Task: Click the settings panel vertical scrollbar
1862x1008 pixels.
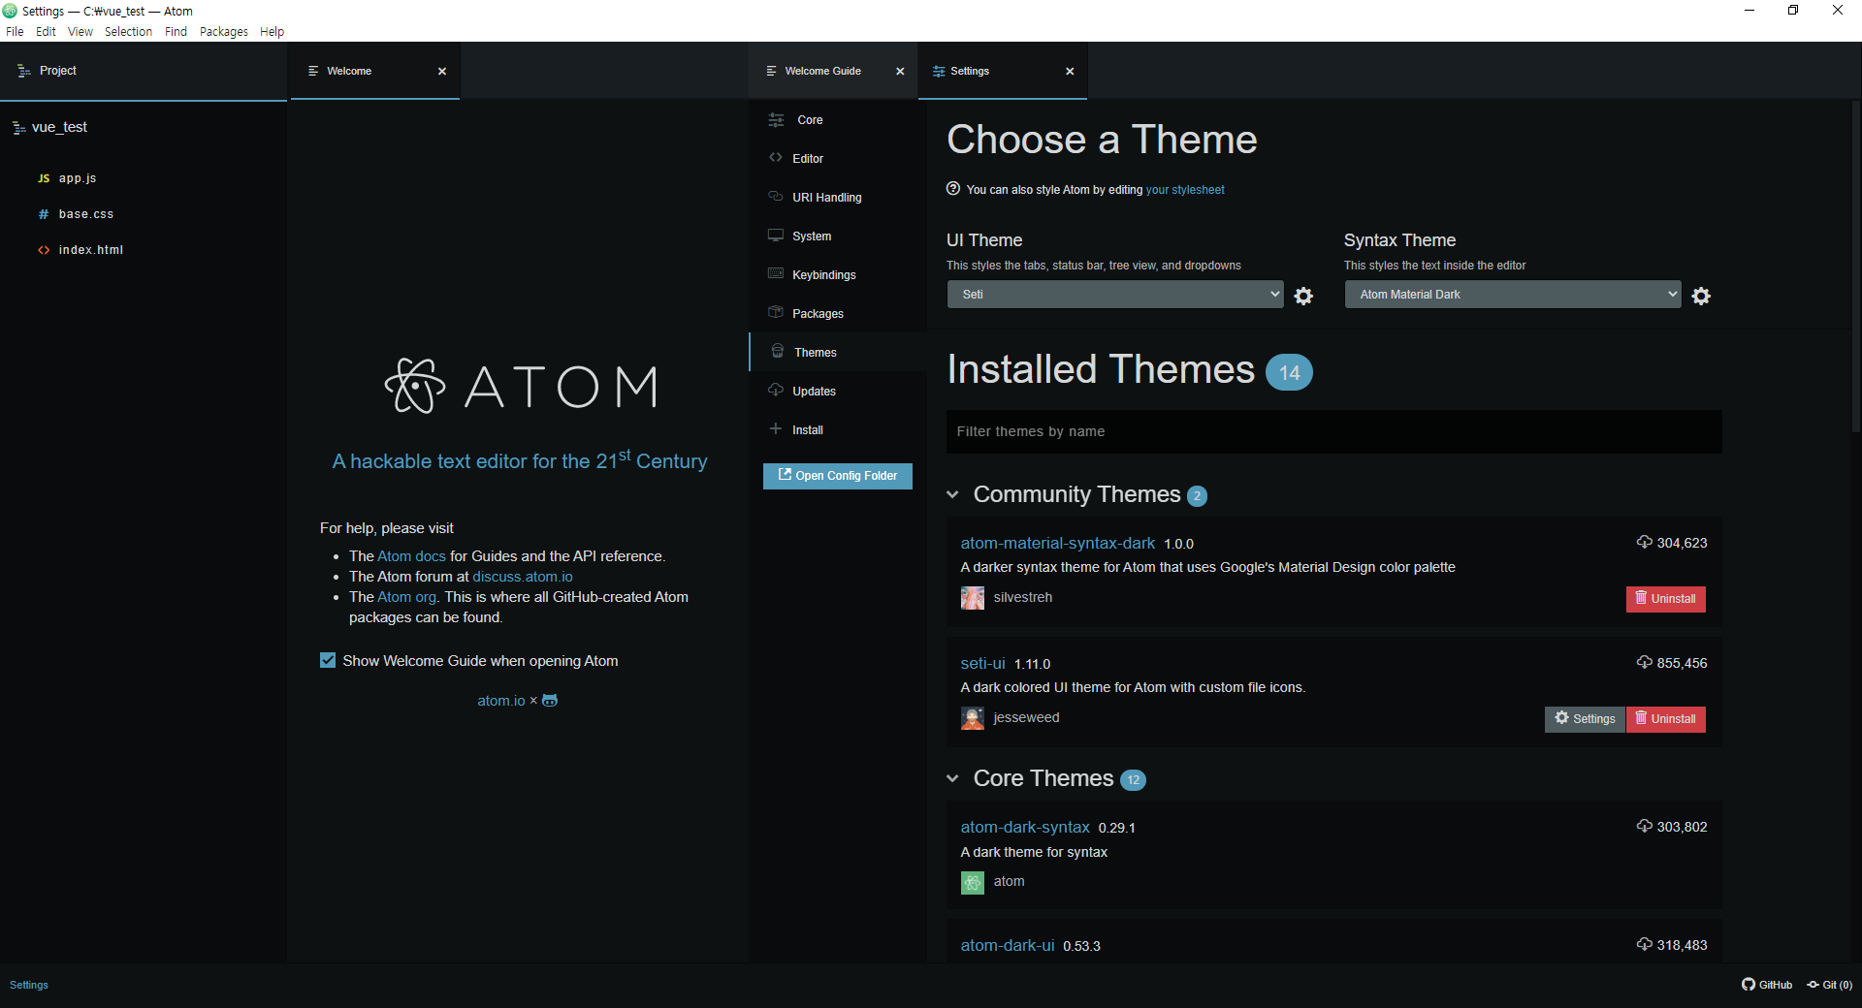Action: [1856, 267]
